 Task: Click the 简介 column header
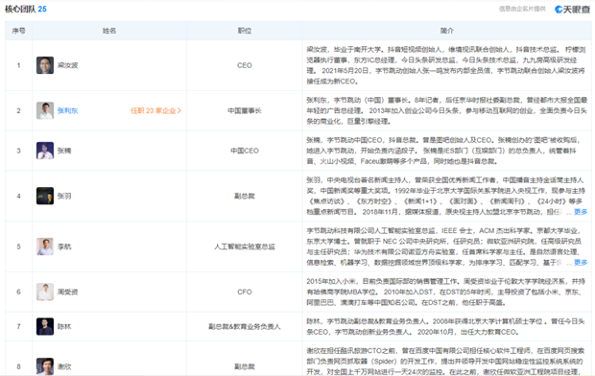click(446, 31)
